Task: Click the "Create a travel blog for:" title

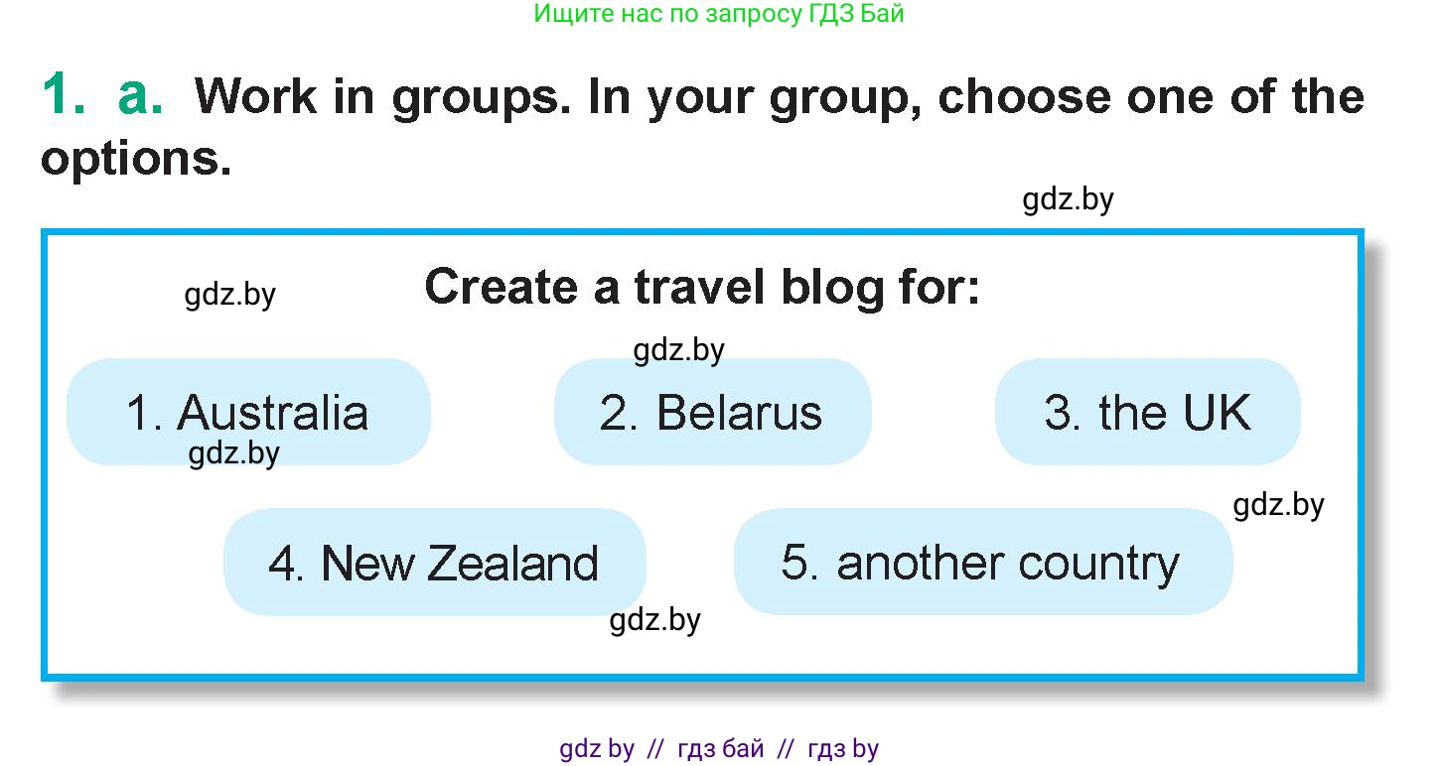Action: click(702, 288)
